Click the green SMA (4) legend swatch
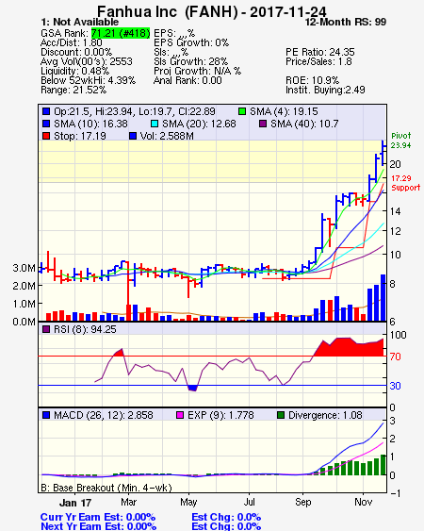This screenshot has width=424, height=531. click(242, 111)
